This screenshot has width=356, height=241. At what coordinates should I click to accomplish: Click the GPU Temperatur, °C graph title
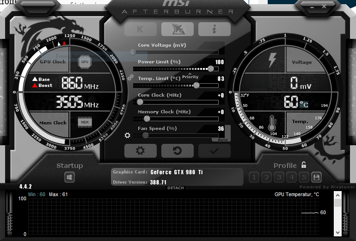297,194
